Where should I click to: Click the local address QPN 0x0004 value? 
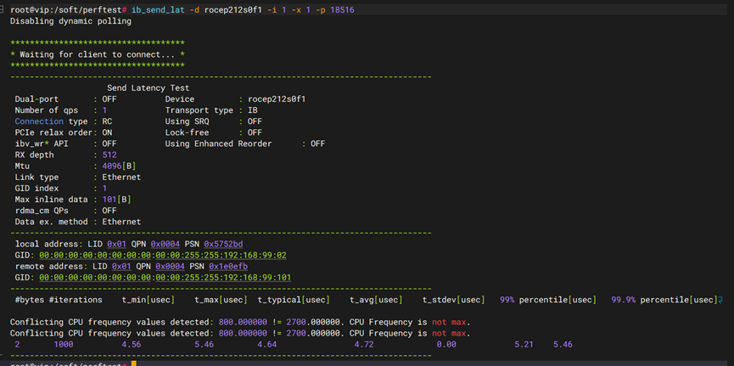coord(165,244)
